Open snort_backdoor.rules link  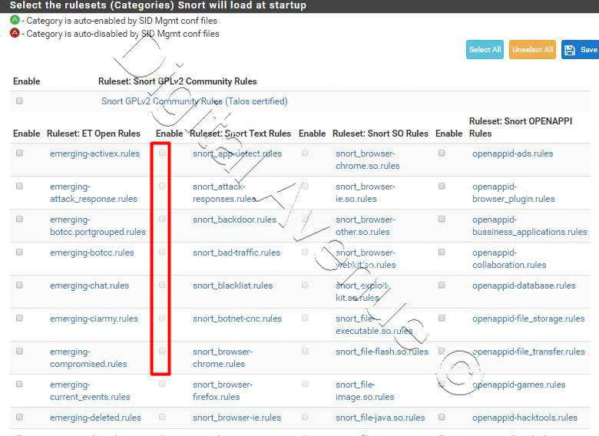tap(234, 220)
